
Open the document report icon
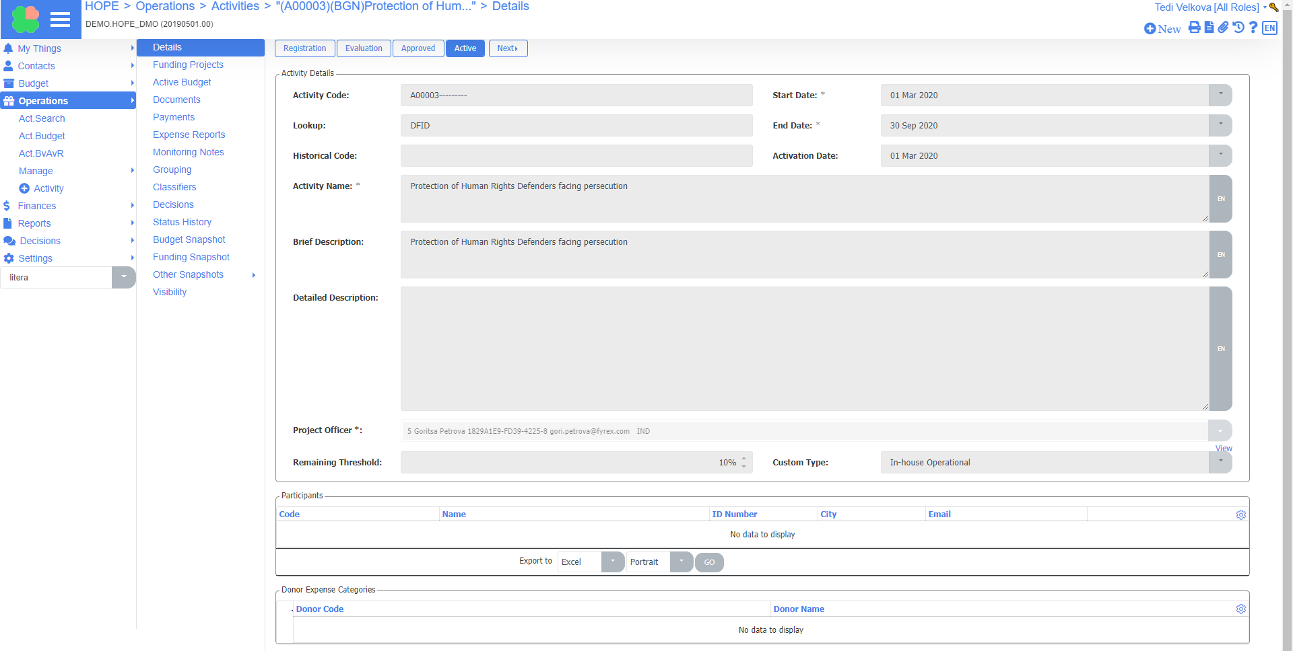(x=1209, y=28)
